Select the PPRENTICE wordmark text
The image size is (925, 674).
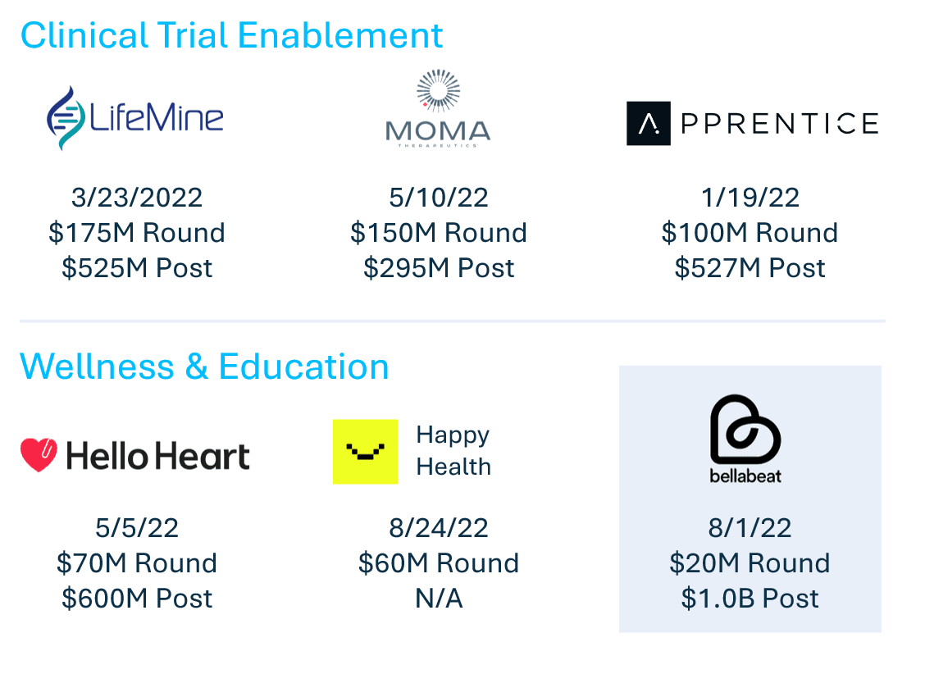click(780, 124)
